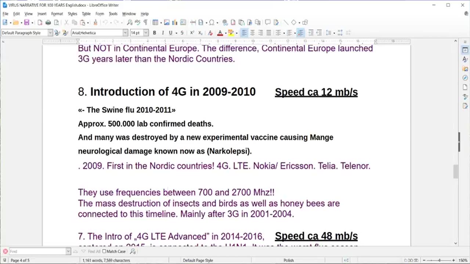This screenshot has width=470, height=264.
Task: Open the basic shapes dropdown arrow
Action: coord(299,22)
